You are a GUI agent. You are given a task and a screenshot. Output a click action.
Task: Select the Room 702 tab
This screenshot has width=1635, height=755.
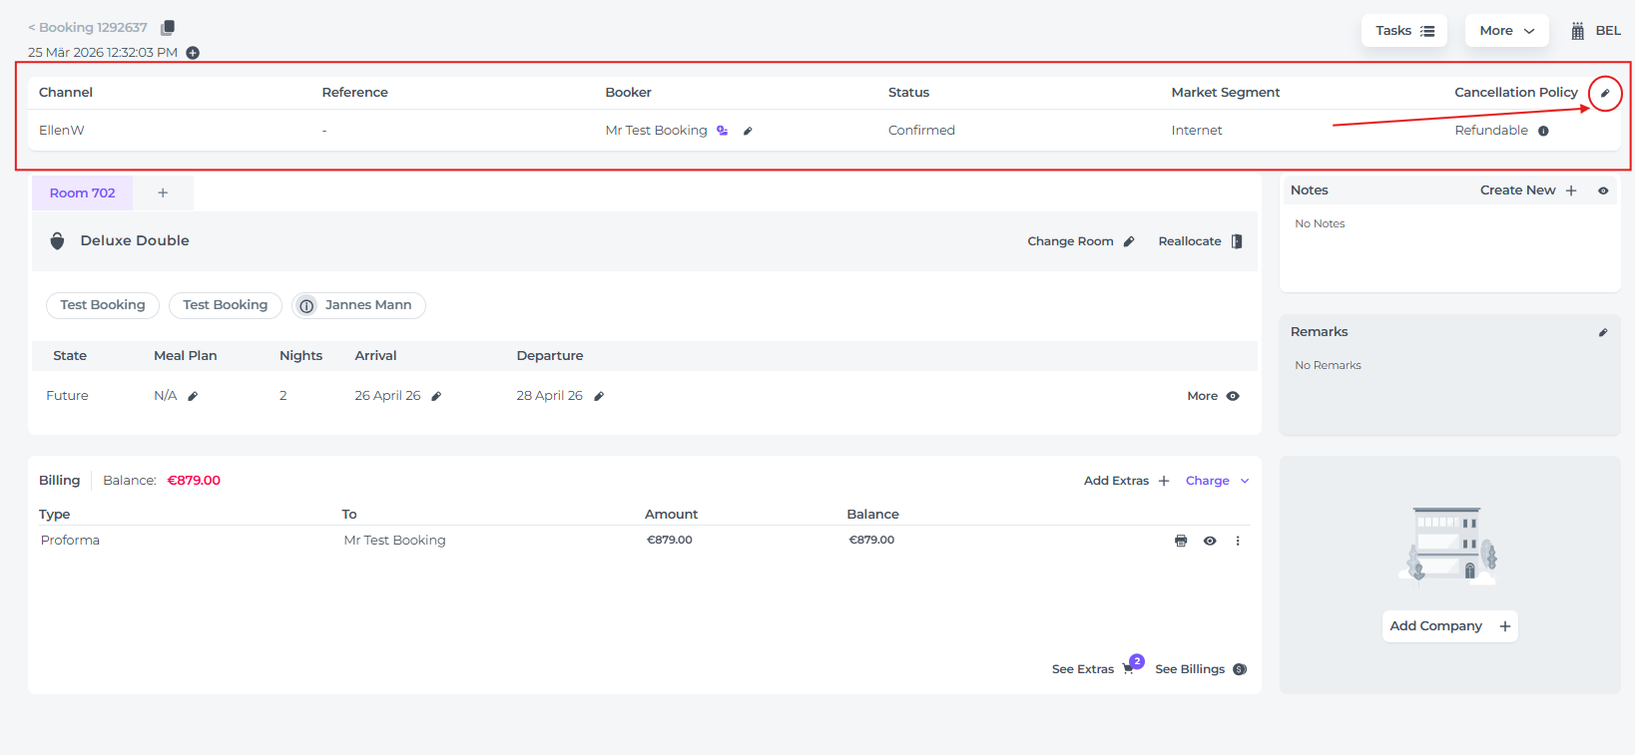coord(83,193)
